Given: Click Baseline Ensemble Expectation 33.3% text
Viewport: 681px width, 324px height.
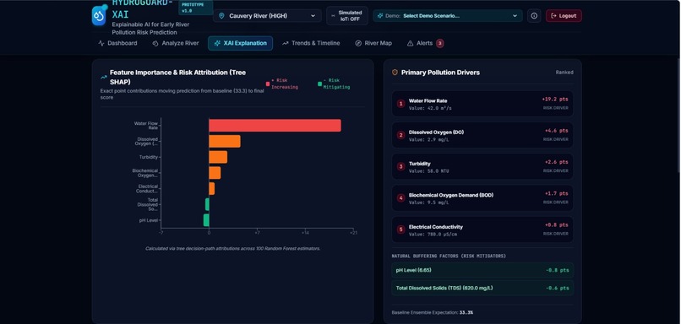Looking at the screenshot, I should tap(432, 312).
